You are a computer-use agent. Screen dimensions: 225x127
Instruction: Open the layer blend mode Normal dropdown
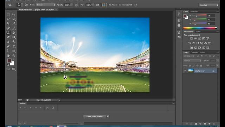pos(192,61)
